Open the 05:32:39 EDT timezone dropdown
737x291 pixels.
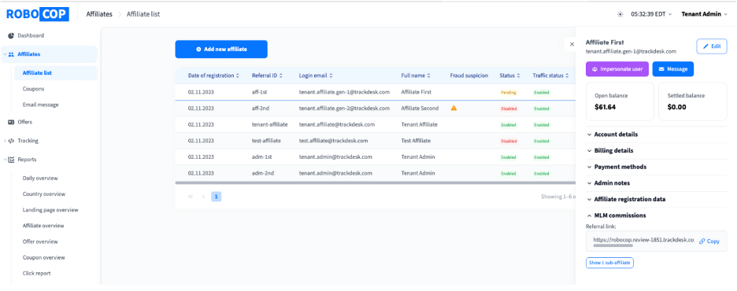(651, 14)
